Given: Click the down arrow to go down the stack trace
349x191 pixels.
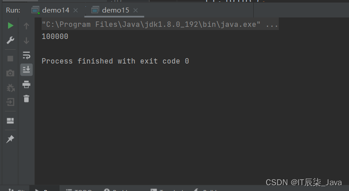Looking at the screenshot, I should tap(26, 41).
